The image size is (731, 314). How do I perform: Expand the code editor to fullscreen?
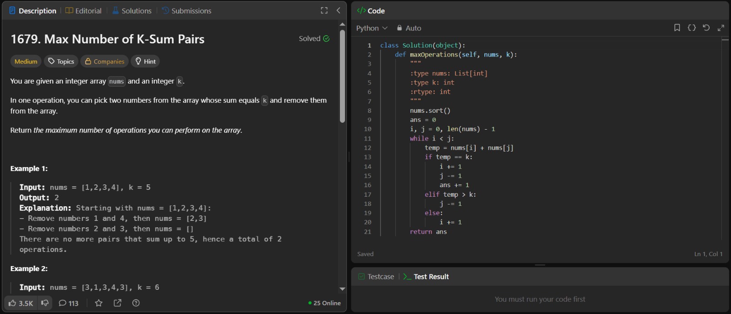[x=721, y=28]
